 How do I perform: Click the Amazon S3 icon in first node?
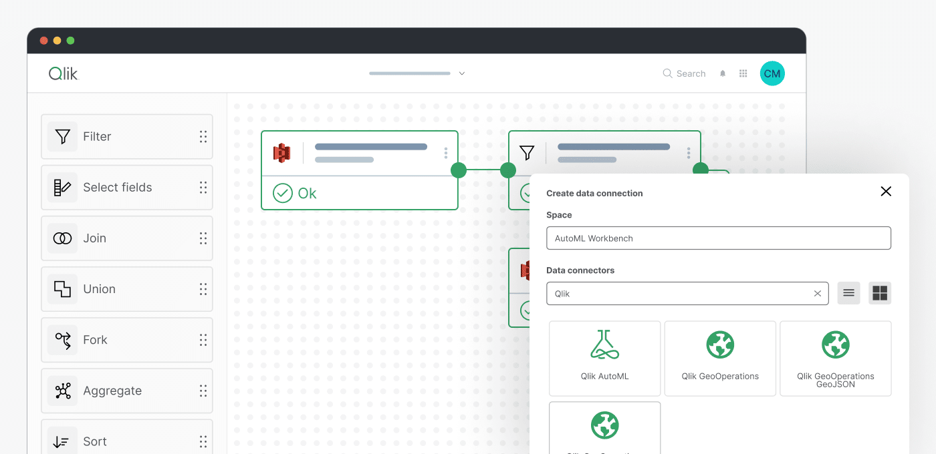(281, 153)
